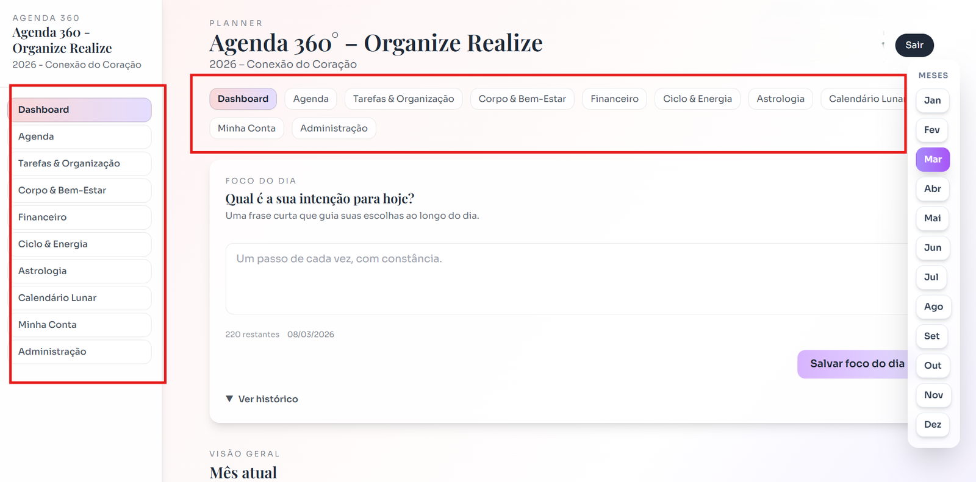The height and width of the screenshot is (482, 976).
Task: Click the '220 restantes' character counter
Action: pos(252,335)
